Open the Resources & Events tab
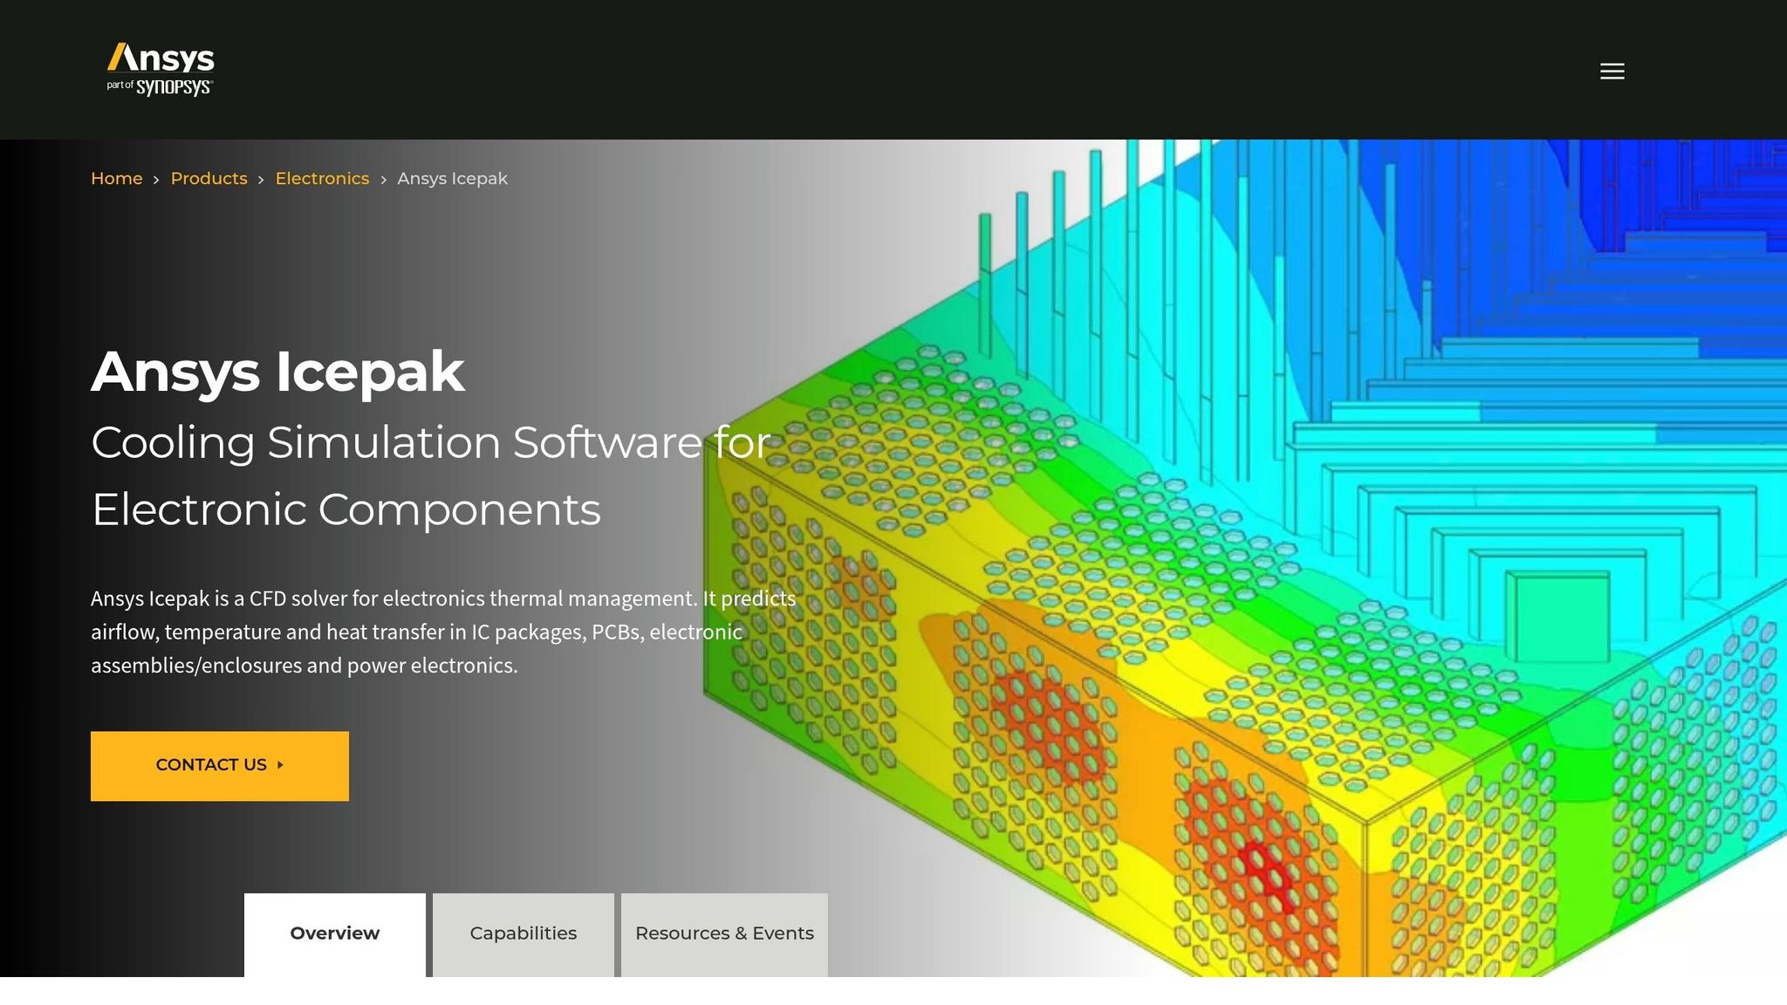Screen dimensions: 1787x1005 724,934
